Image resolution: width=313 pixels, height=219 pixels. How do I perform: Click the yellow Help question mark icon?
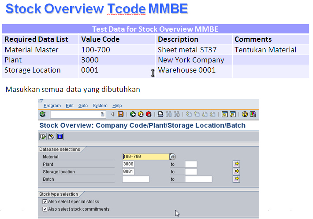click(x=245, y=114)
